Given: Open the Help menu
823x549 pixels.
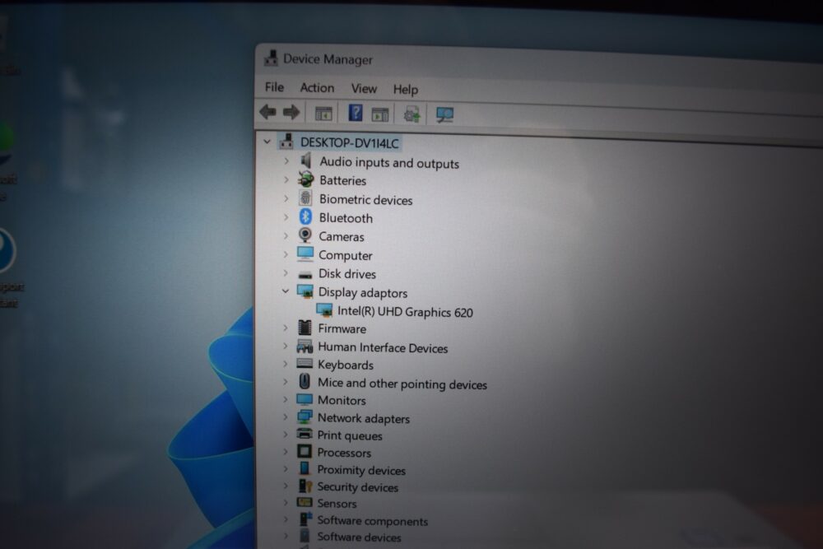Looking at the screenshot, I should (406, 89).
